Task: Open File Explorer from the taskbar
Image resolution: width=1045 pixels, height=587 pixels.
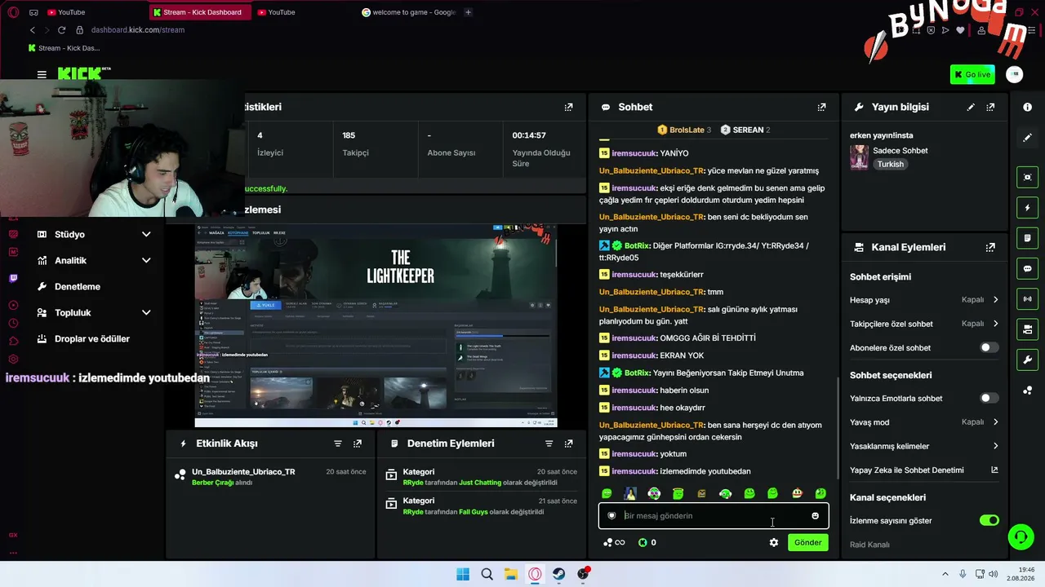Action: coord(510,574)
